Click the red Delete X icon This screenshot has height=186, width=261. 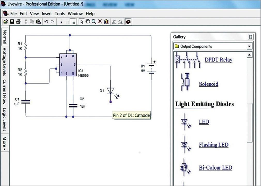pyautogui.click(x=100, y=22)
